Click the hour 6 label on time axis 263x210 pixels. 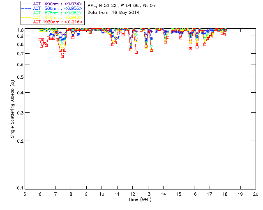[40, 194]
